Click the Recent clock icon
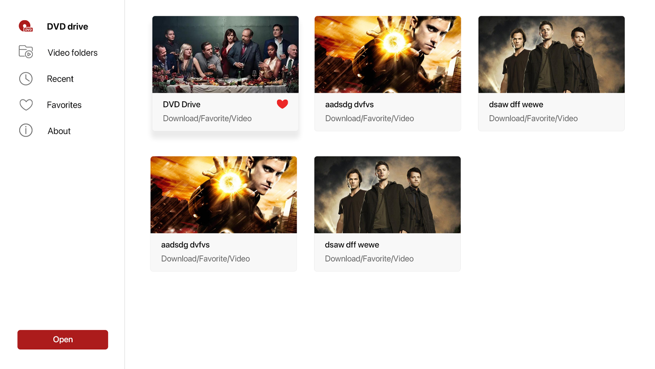 click(x=26, y=79)
